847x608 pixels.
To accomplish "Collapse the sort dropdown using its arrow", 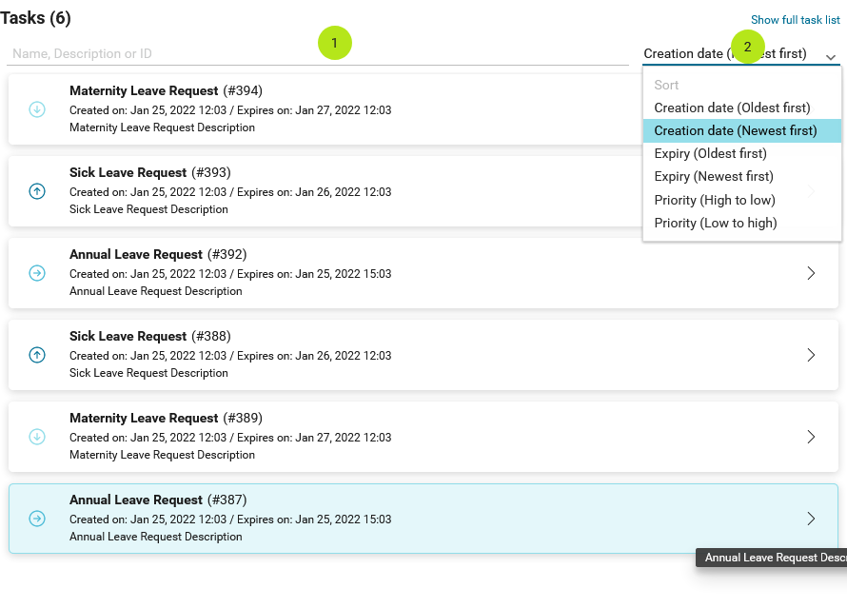I will [831, 57].
